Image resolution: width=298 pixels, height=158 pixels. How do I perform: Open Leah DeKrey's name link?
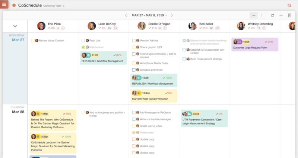tap(107, 24)
